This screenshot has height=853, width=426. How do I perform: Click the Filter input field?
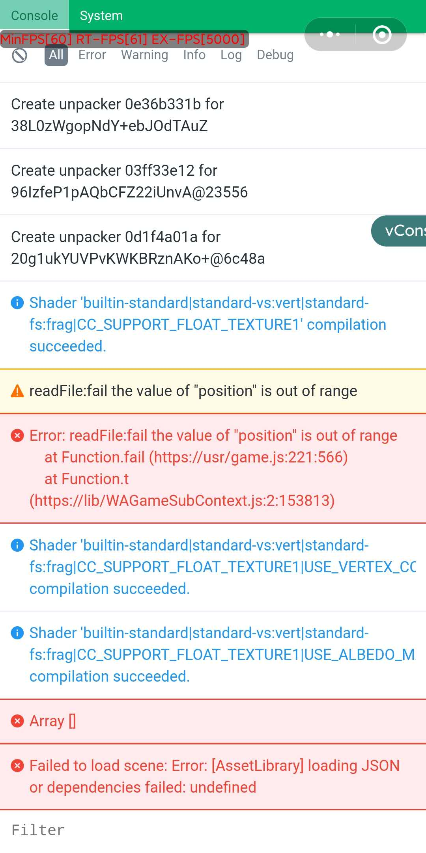pos(213,830)
